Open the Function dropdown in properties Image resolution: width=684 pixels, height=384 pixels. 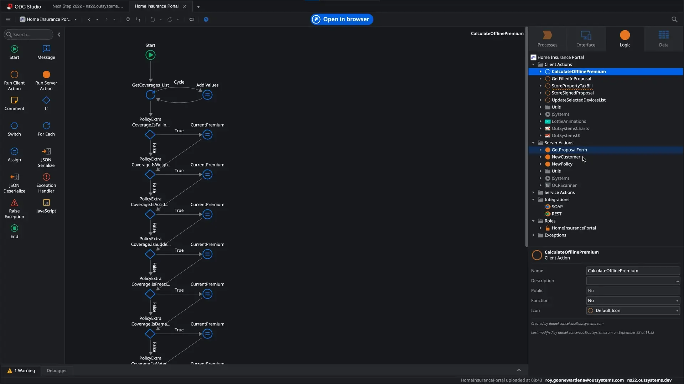tap(633, 300)
